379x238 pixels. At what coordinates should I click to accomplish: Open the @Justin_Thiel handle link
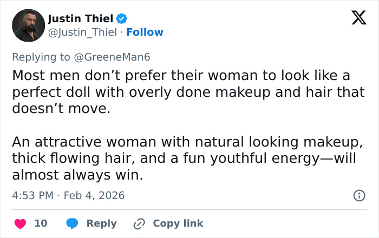(x=82, y=32)
